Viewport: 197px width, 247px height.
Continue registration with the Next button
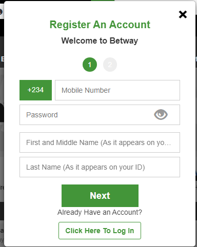click(100, 196)
